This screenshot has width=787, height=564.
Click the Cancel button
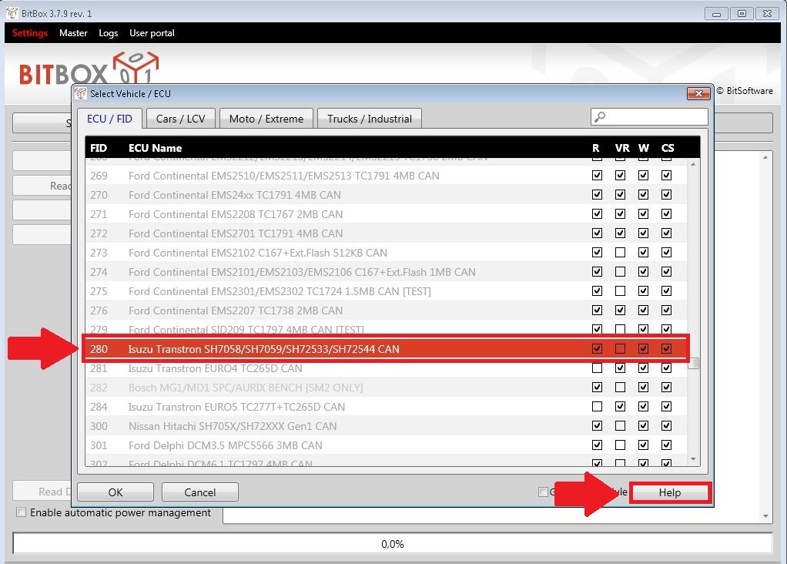click(199, 492)
